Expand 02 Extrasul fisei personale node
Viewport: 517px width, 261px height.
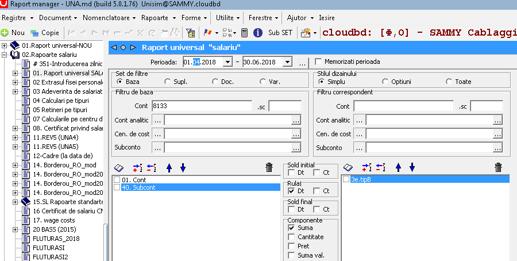(x=15, y=82)
